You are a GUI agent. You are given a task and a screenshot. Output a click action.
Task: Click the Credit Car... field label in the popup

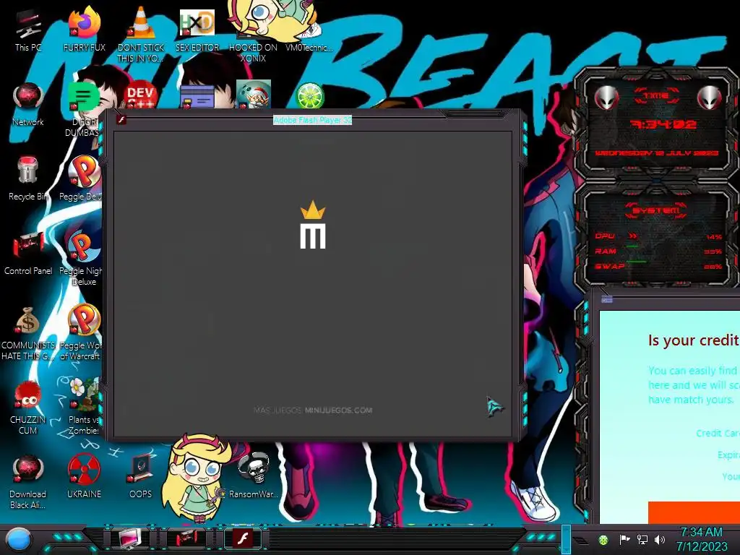718,434
